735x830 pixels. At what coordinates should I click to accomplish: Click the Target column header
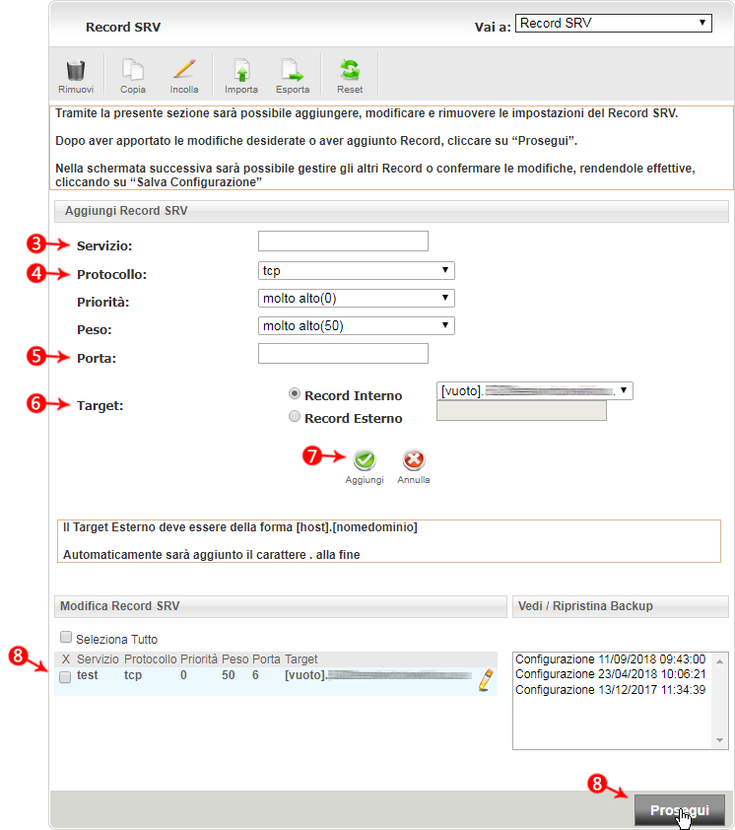301,659
